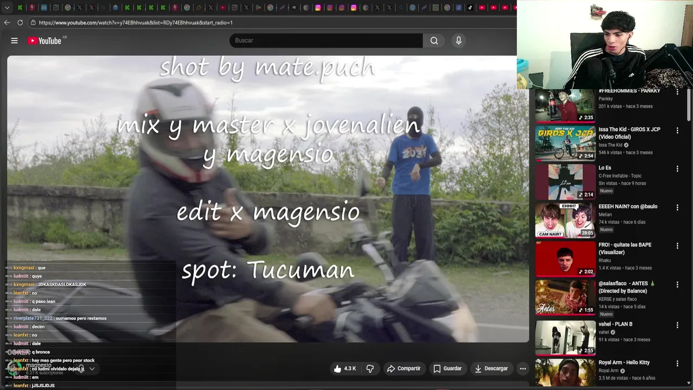Open title Lo Es
This screenshot has height=390, width=693.
click(605, 168)
